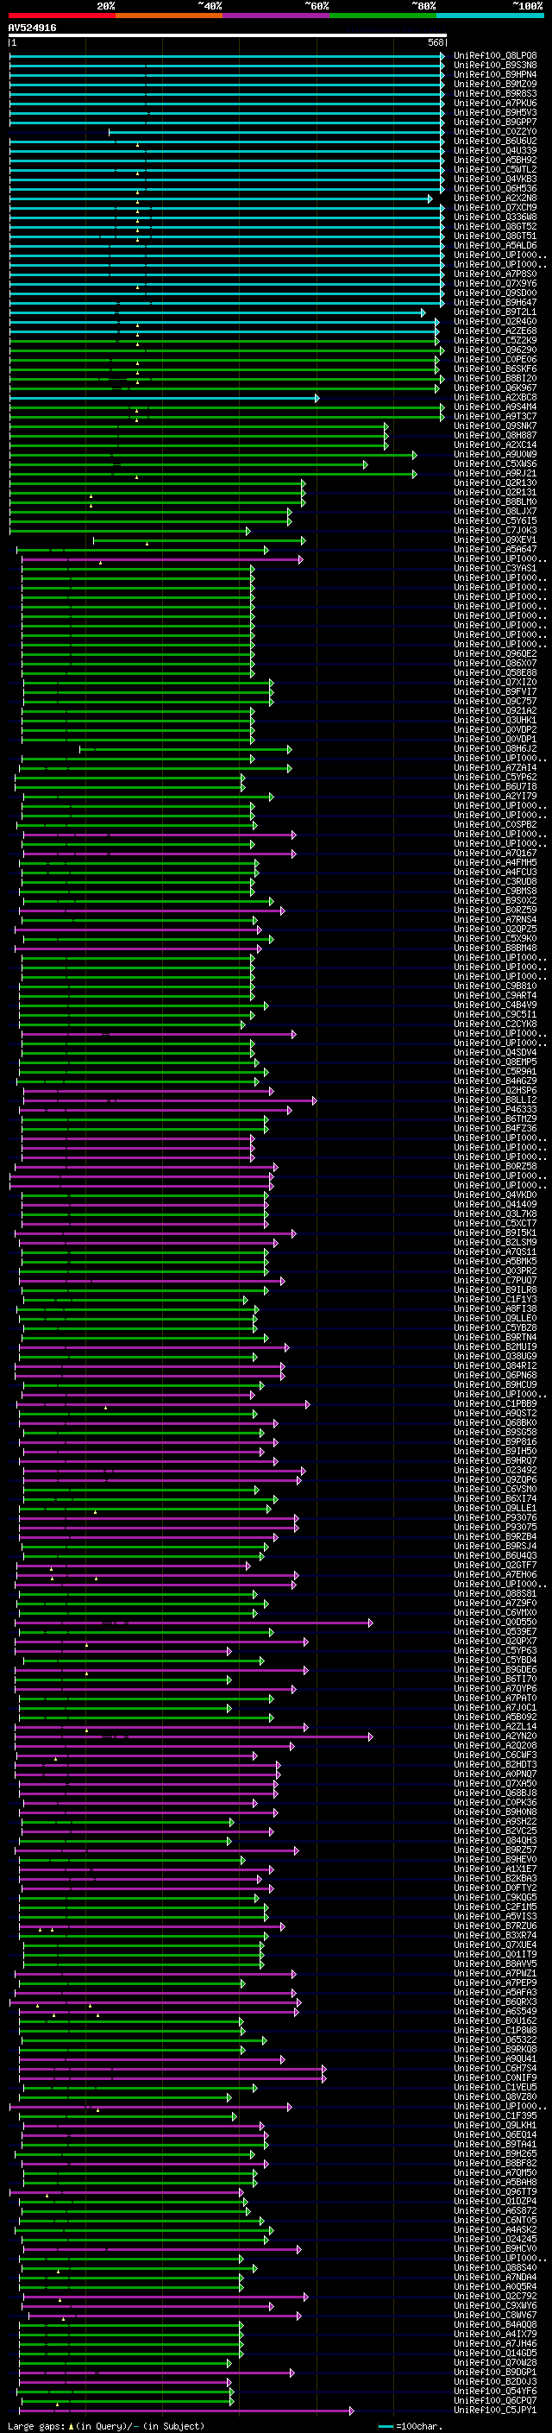
Task: Click the purple 40-60% legend segment
Action: pos(277,16)
